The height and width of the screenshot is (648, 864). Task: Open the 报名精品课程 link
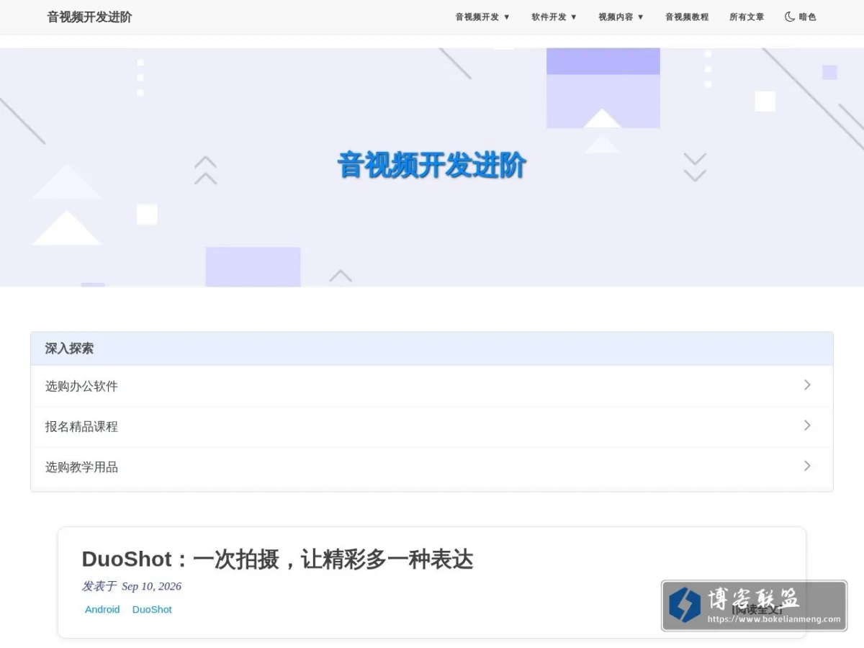(x=432, y=426)
